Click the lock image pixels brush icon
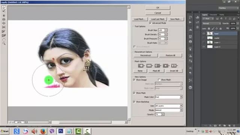 [213, 28]
